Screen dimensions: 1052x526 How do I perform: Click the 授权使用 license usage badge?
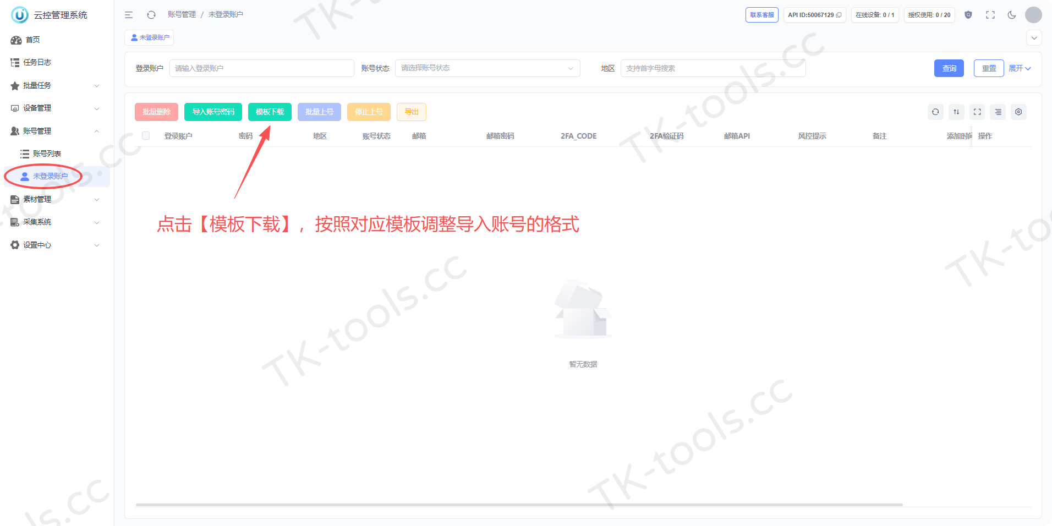click(x=929, y=15)
